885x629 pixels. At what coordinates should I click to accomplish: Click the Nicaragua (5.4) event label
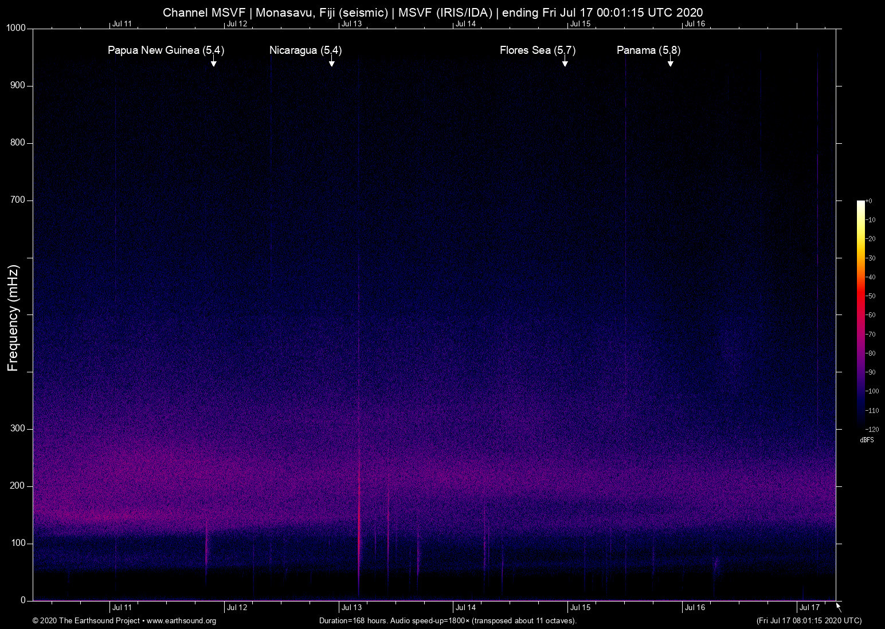pyautogui.click(x=305, y=50)
